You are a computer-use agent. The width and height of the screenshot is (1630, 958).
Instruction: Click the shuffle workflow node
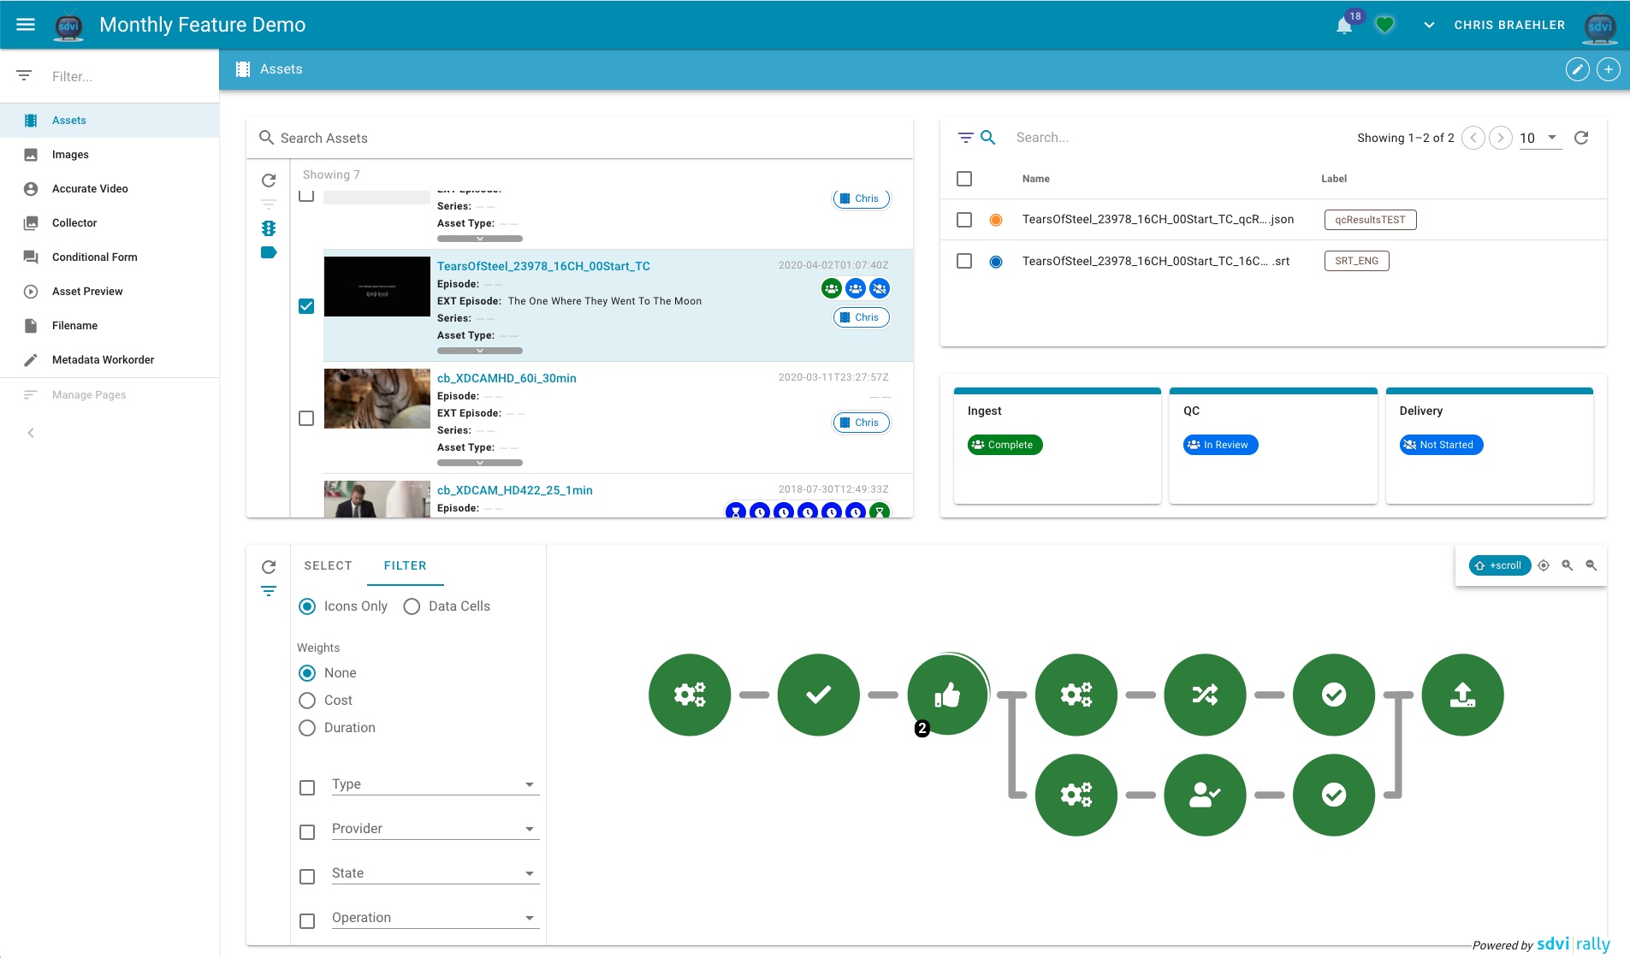[1205, 695]
